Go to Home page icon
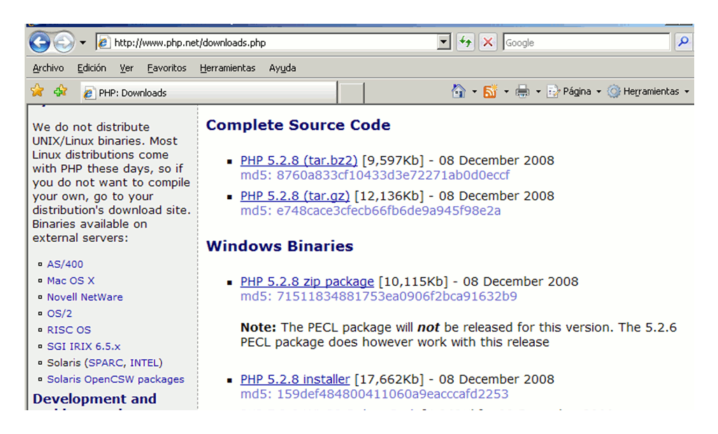Viewport: 718px width, 434px height. (459, 91)
